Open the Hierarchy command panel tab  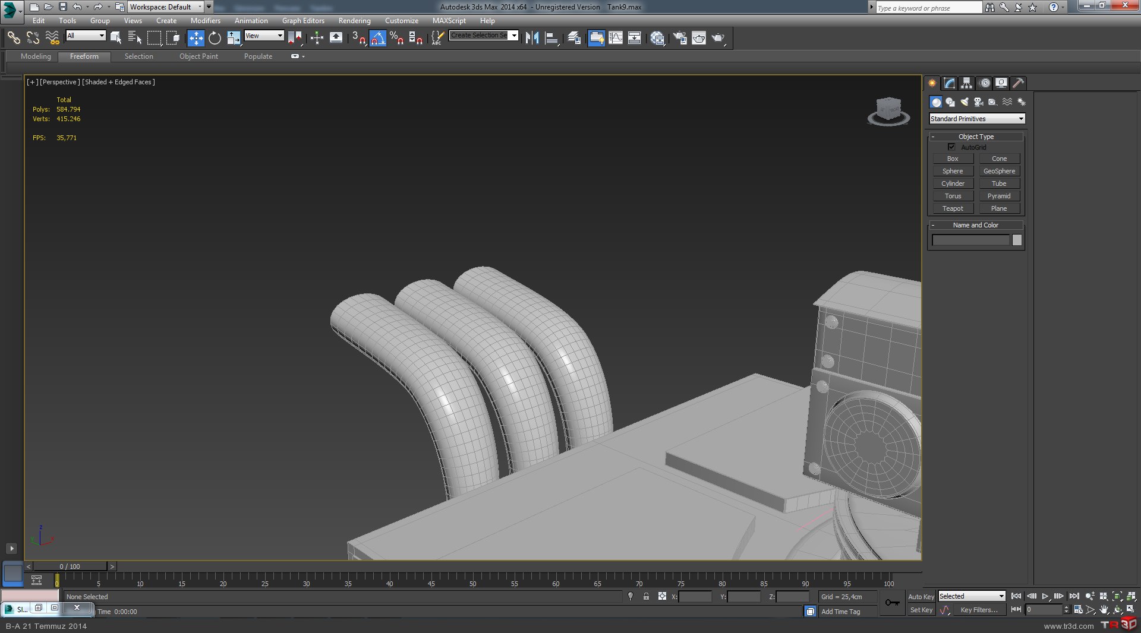point(966,83)
